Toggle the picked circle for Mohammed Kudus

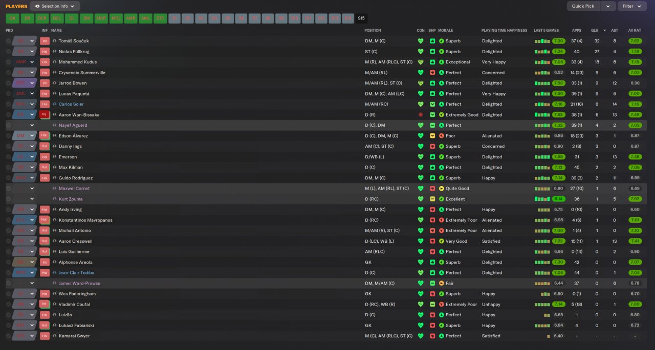(8, 62)
